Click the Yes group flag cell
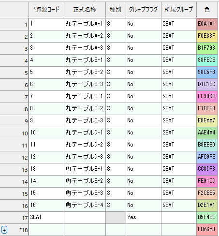 [x=144, y=217]
